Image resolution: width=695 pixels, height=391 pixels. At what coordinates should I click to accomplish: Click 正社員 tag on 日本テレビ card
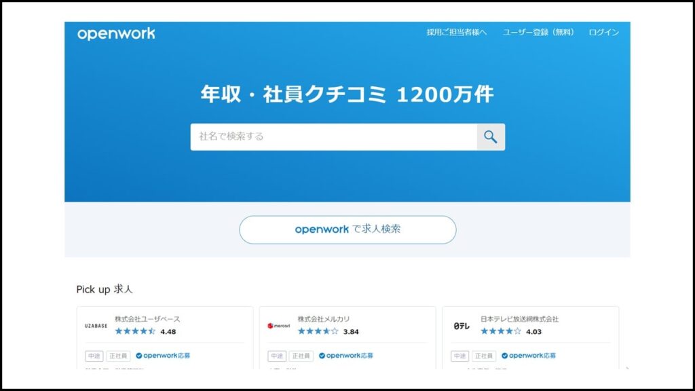(x=484, y=356)
